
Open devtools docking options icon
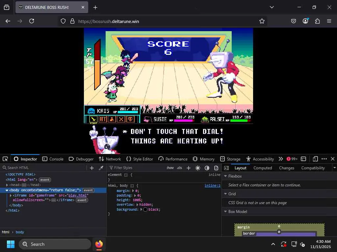point(303,159)
